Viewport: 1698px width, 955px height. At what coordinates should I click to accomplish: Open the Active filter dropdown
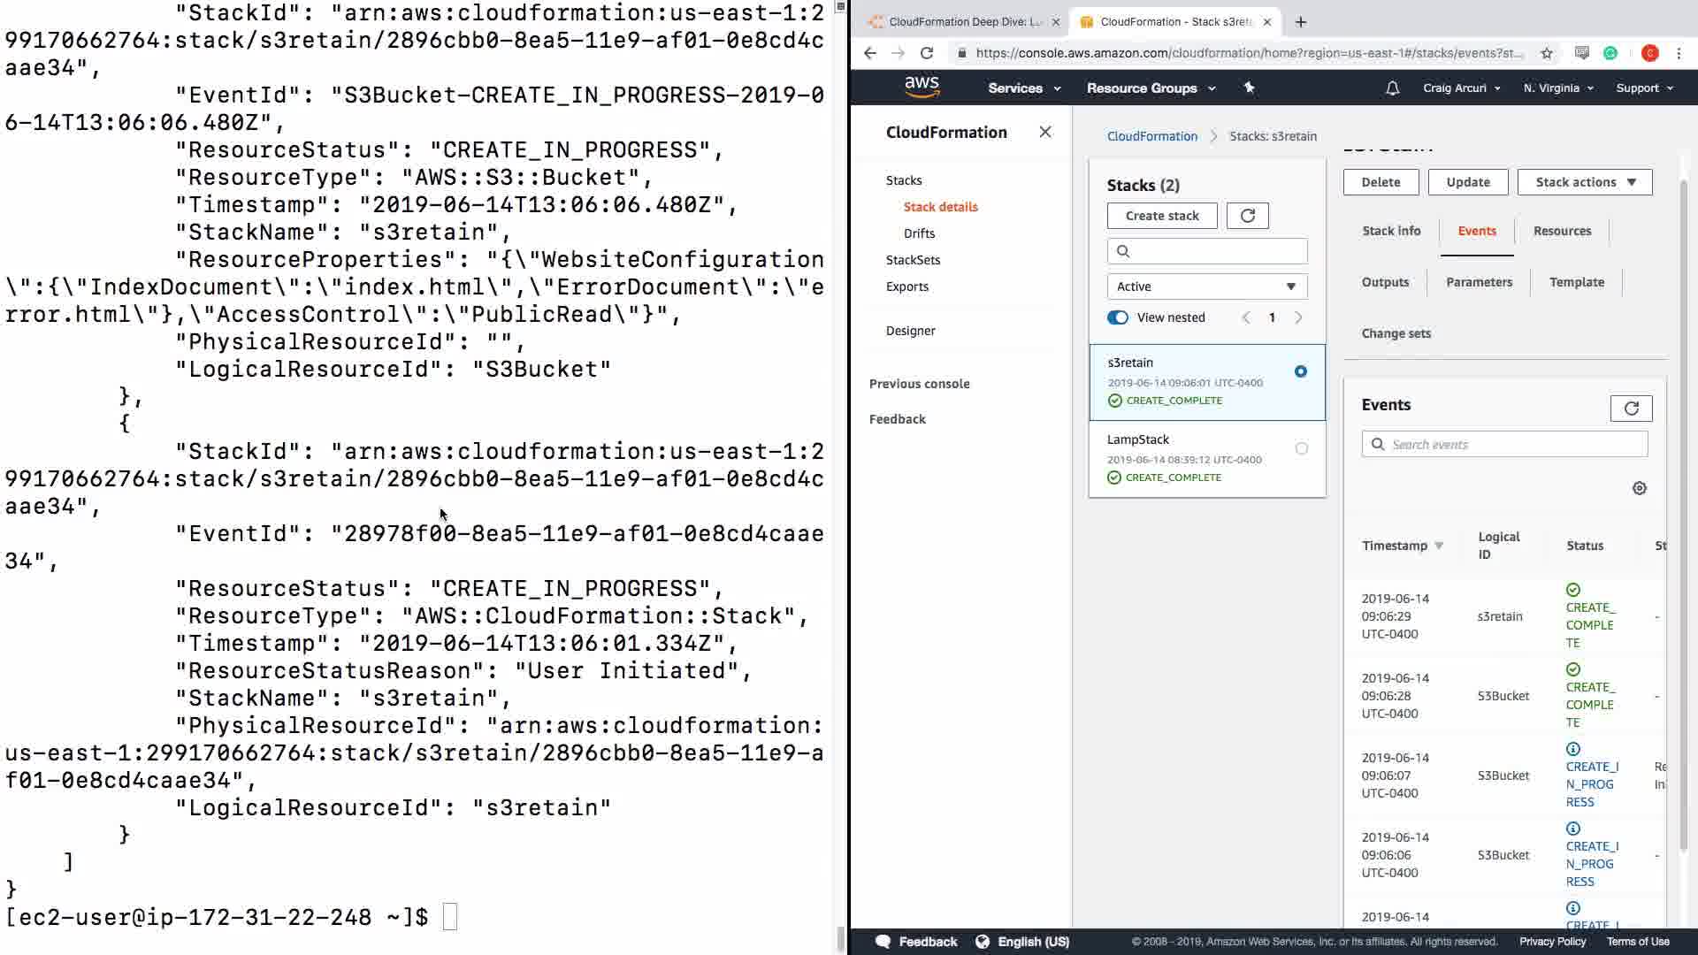point(1206,286)
